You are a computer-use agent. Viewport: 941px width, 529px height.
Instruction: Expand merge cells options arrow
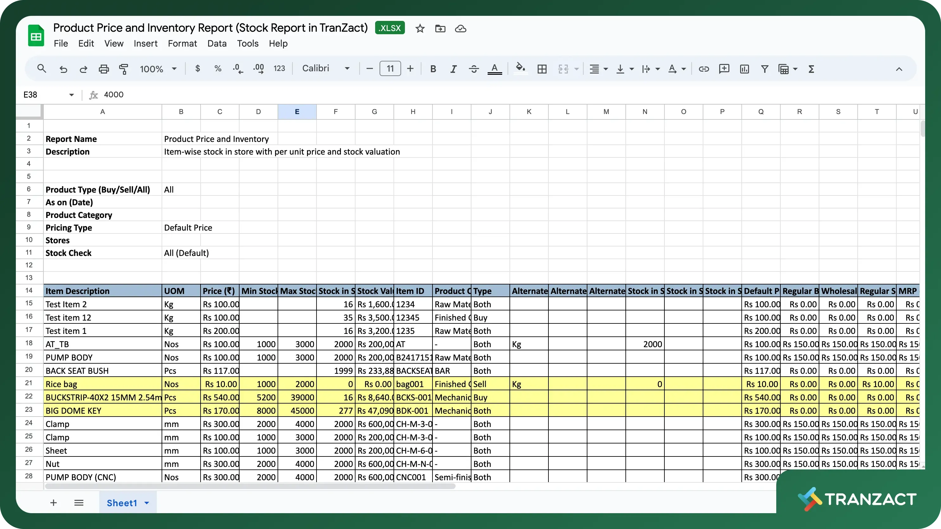coord(576,69)
